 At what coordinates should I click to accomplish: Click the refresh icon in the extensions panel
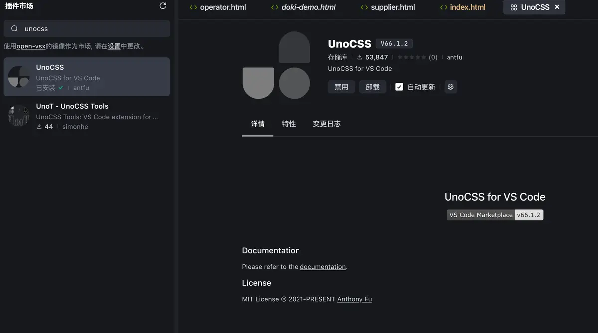[x=162, y=5]
